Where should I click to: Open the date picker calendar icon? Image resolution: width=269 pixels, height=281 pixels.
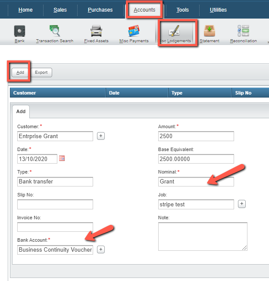62,158
